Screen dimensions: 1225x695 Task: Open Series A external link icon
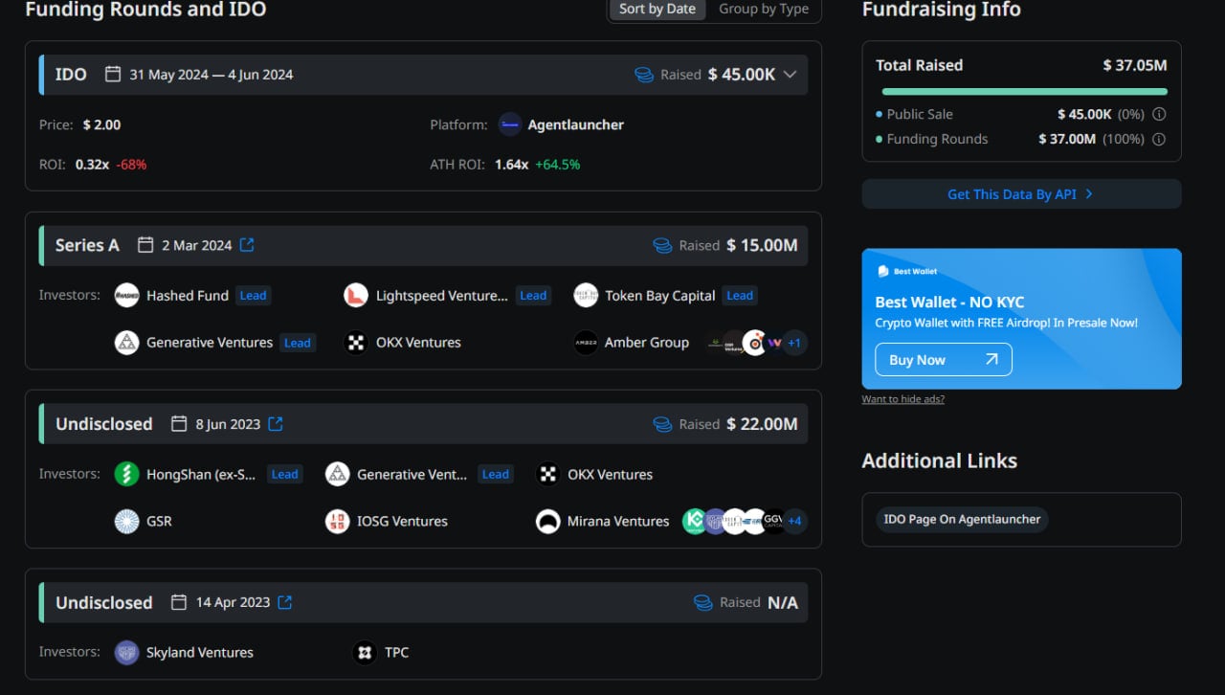[x=247, y=245]
